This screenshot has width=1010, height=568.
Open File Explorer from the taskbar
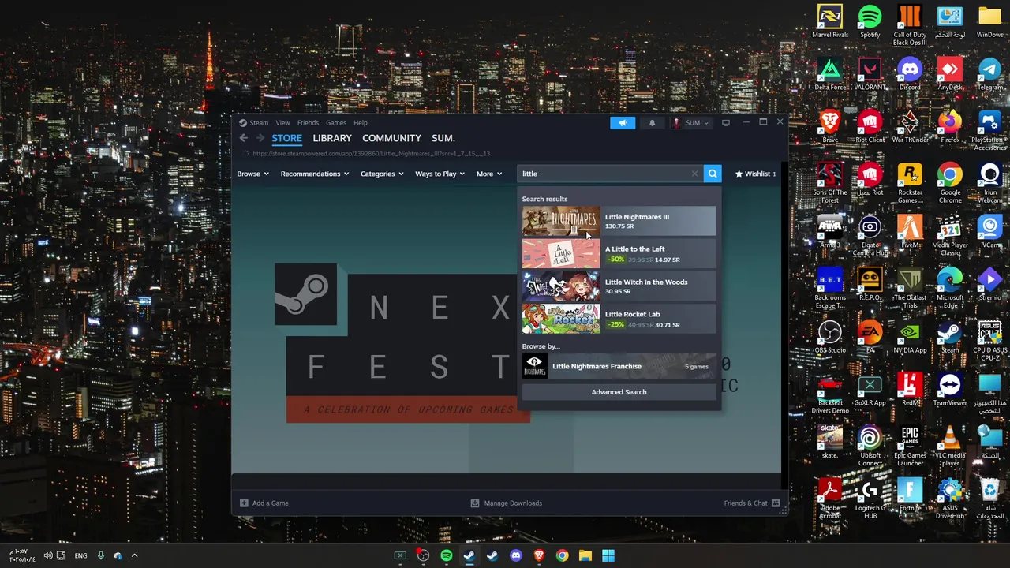pos(585,555)
